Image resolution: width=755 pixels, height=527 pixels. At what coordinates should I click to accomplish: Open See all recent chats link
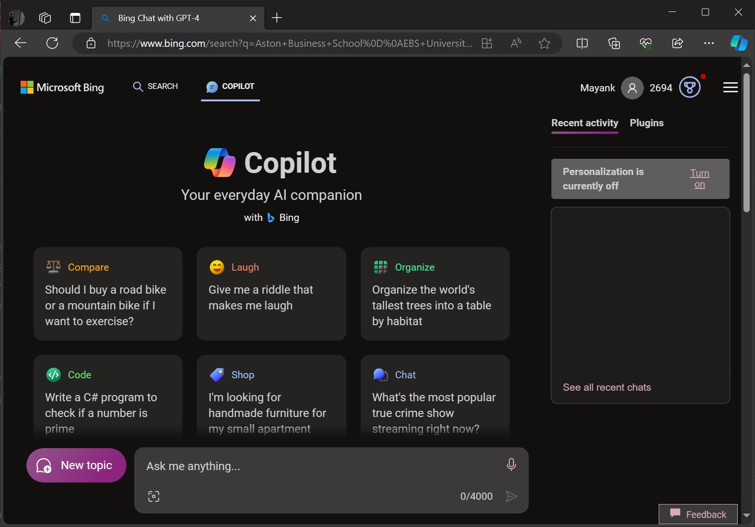pyautogui.click(x=607, y=387)
